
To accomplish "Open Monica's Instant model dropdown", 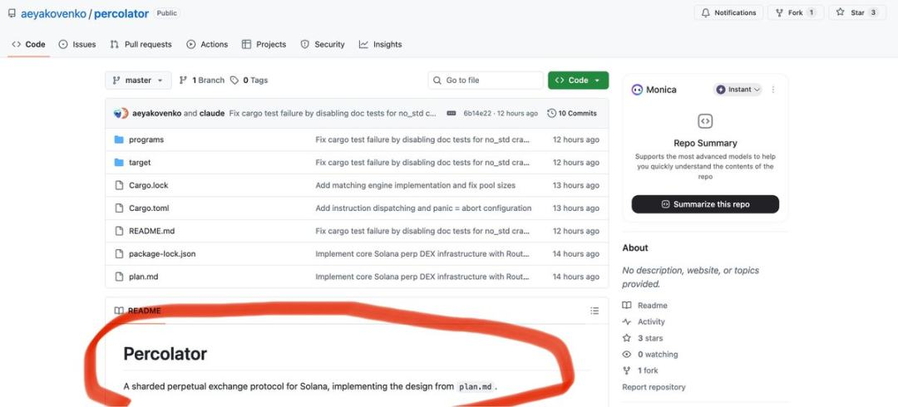I will coord(738,90).
